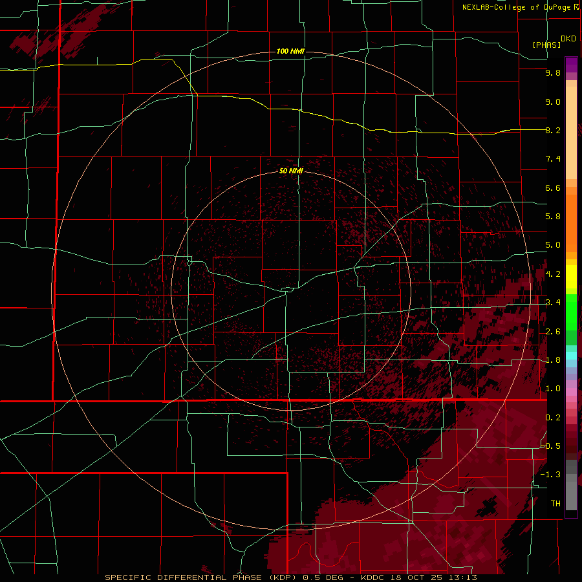Viewport: 582px width, 582px height.
Task: Click the 1.8 value on the scale
Action: pos(553,360)
